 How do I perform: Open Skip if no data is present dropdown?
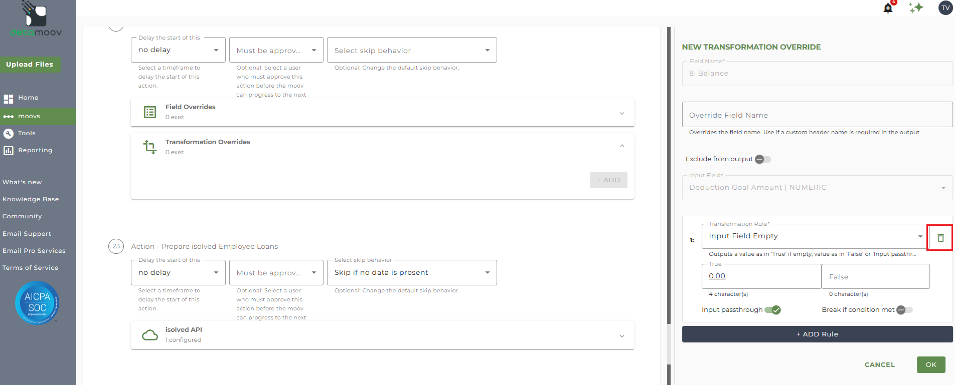(x=412, y=272)
